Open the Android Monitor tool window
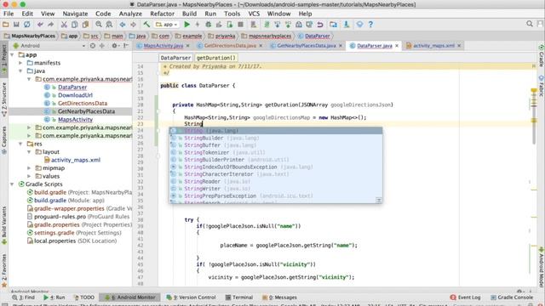This screenshot has height=306, width=545. (x=130, y=297)
